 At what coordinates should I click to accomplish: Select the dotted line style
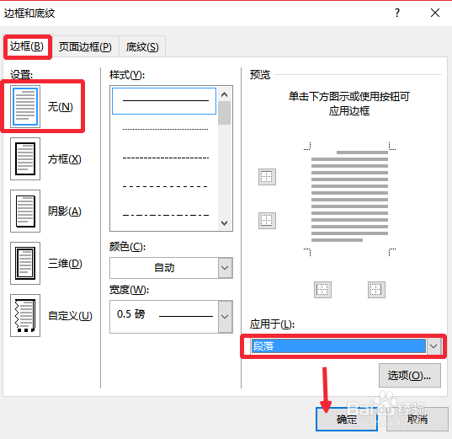point(165,129)
